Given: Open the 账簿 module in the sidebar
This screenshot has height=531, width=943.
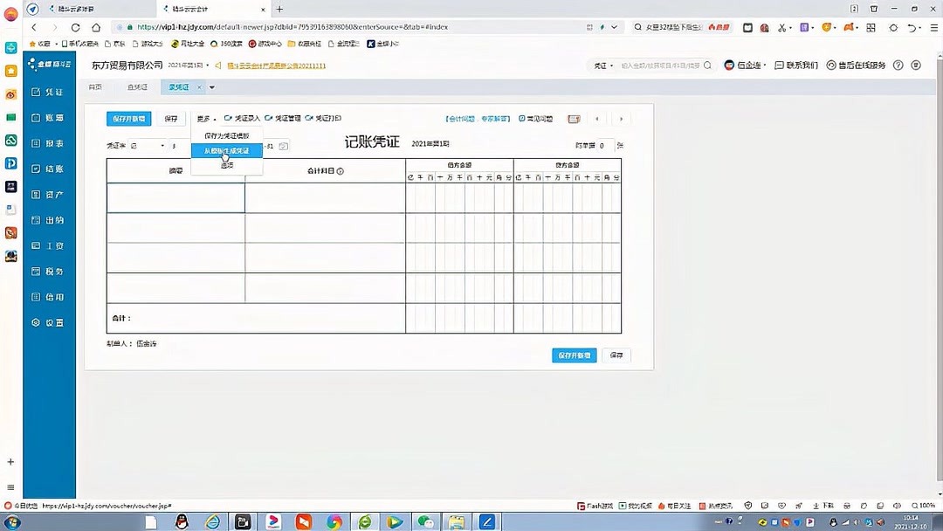Looking at the screenshot, I should coord(48,117).
